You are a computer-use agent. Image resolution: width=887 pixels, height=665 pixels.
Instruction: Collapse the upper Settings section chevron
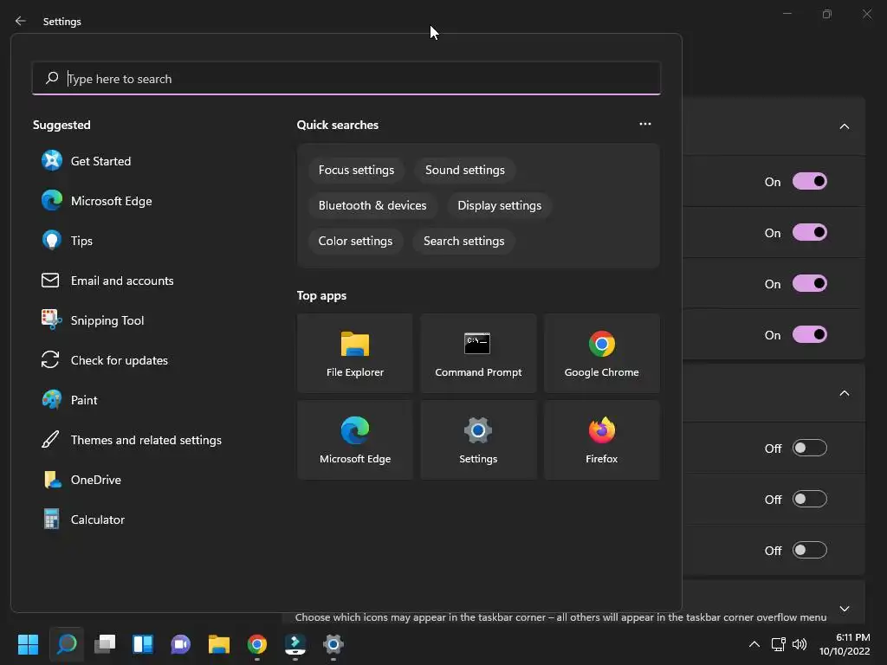click(844, 126)
